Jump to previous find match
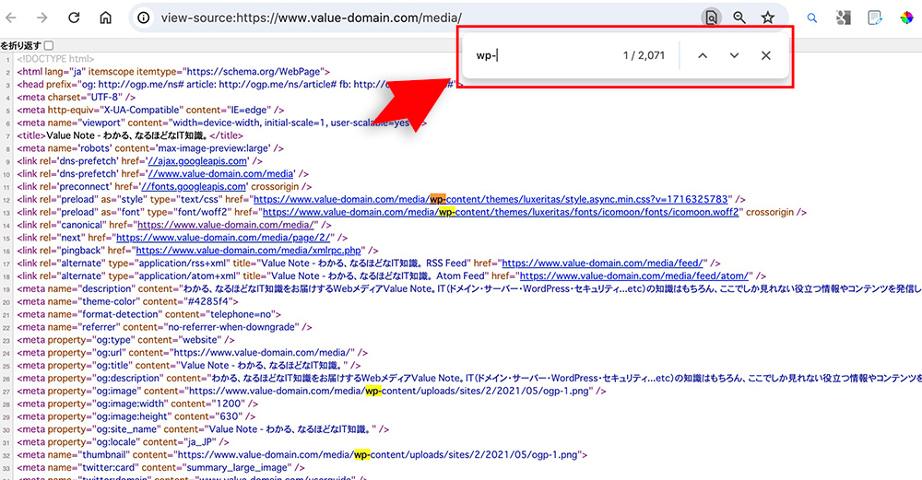Image resolution: width=922 pixels, height=480 pixels. (x=703, y=55)
